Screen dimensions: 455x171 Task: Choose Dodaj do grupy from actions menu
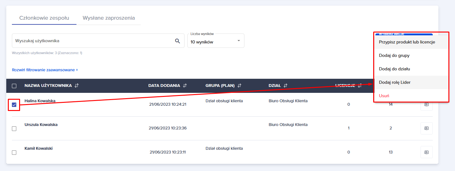pyautogui.click(x=394, y=55)
